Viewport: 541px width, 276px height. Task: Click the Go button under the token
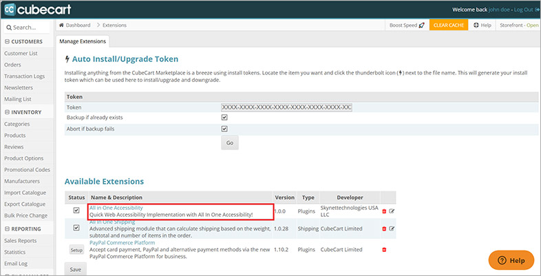coord(230,143)
